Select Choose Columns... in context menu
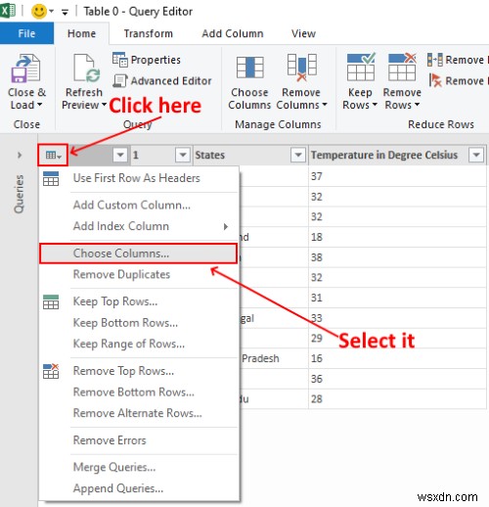The width and height of the screenshot is (489, 507). click(138, 253)
